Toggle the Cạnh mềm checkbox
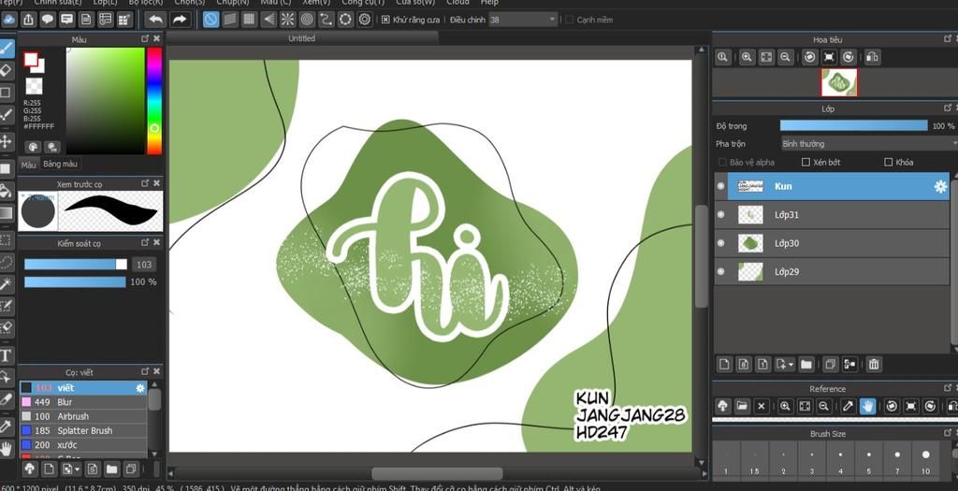This screenshot has width=958, height=491. tap(570, 20)
